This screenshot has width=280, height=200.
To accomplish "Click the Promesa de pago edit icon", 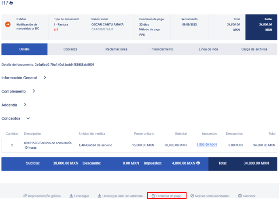I will 153,196.
